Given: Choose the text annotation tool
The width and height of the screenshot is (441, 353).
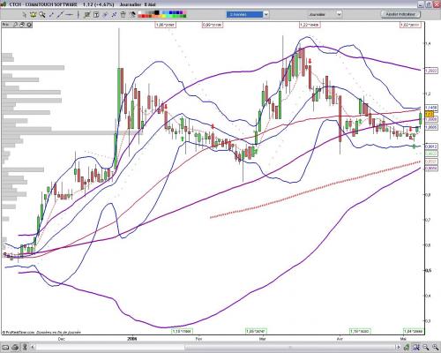Looking at the screenshot, I should (x=96, y=15).
